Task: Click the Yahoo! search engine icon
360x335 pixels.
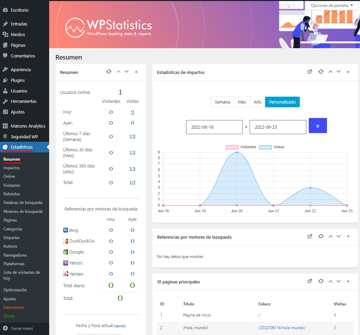Action: click(x=66, y=263)
